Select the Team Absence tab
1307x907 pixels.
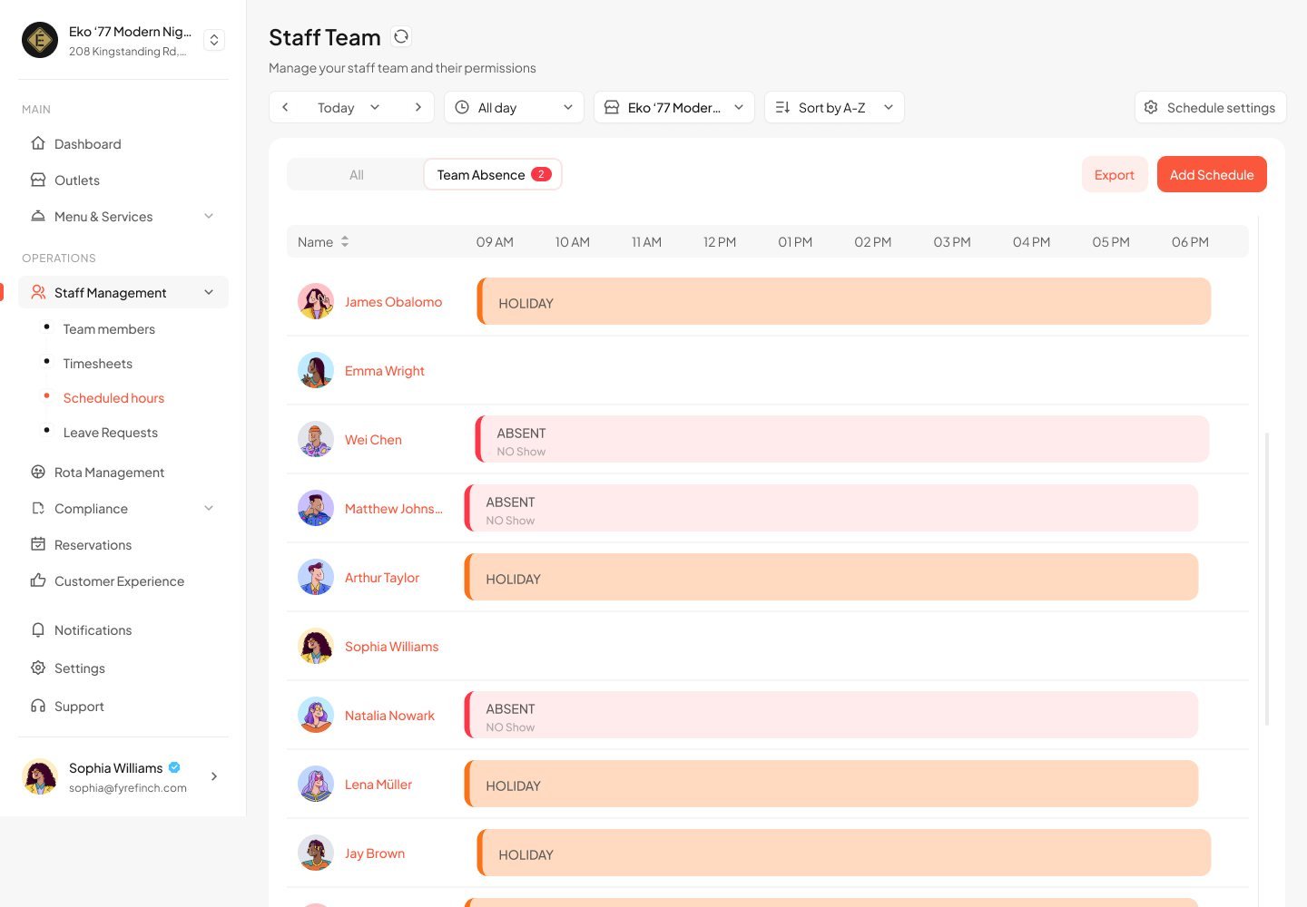click(x=493, y=174)
